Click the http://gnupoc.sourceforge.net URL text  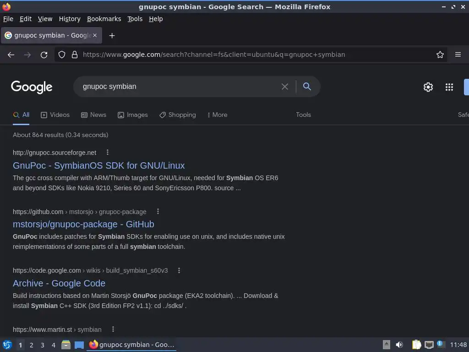coord(55,153)
